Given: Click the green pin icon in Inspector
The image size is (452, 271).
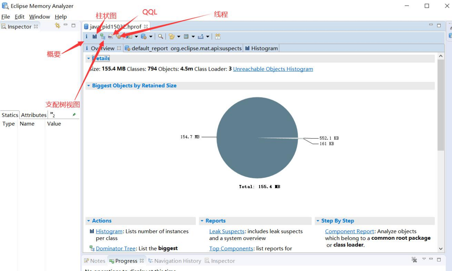Looking at the screenshot, I should [74, 115].
